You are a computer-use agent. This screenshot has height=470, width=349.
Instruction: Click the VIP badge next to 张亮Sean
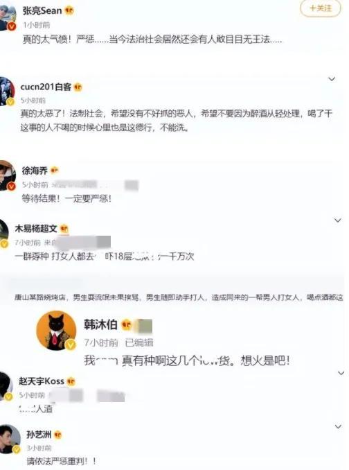[69, 11]
